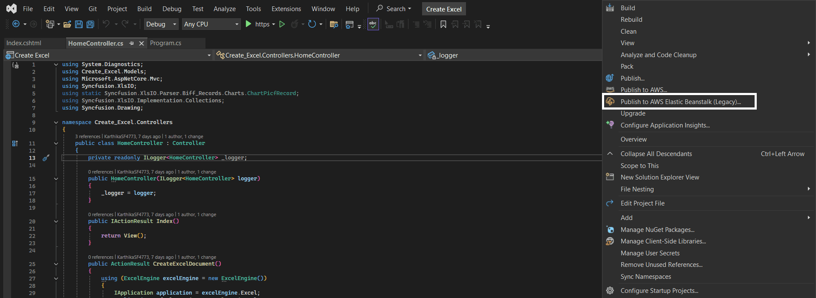Expand the https launch profile dropdown arrow
Screen dimensions: 816x298
click(273, 24)
